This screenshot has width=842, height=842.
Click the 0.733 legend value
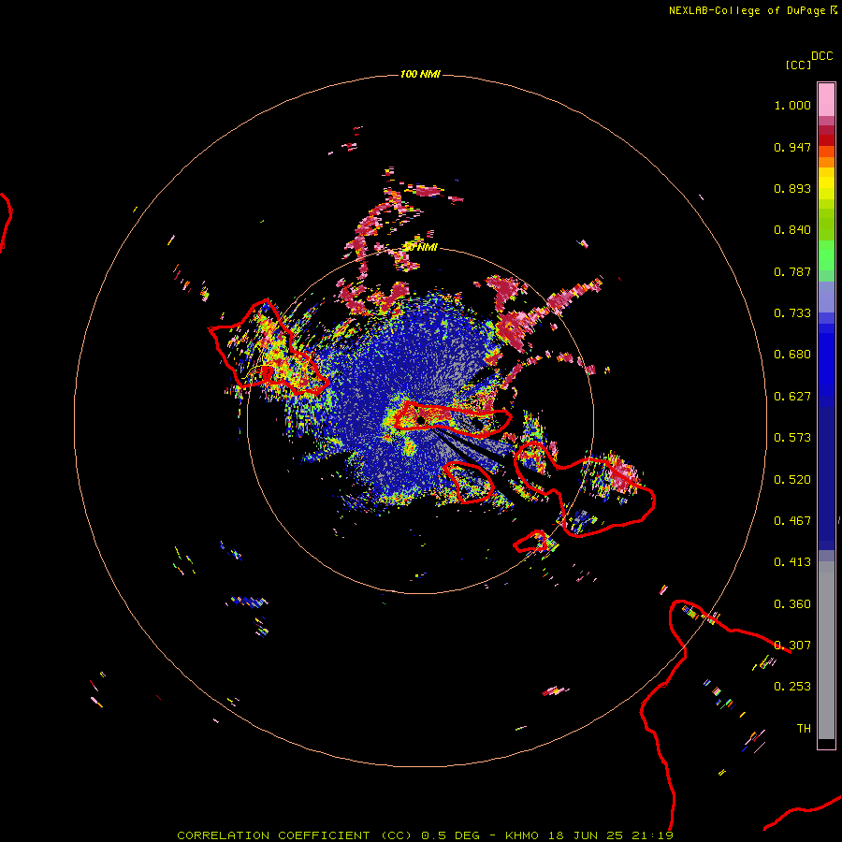point(792,313)
